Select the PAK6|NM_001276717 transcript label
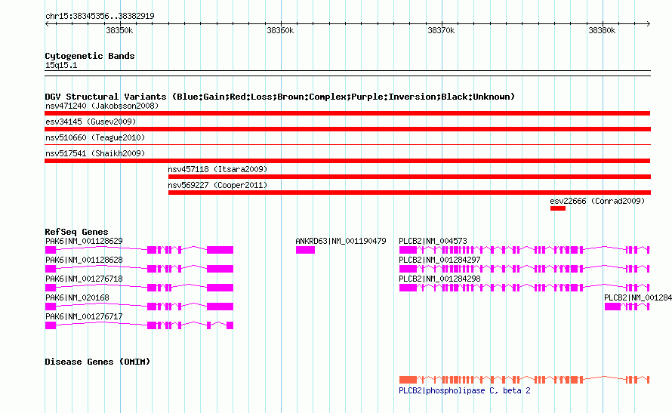 (x=84, y=316)
